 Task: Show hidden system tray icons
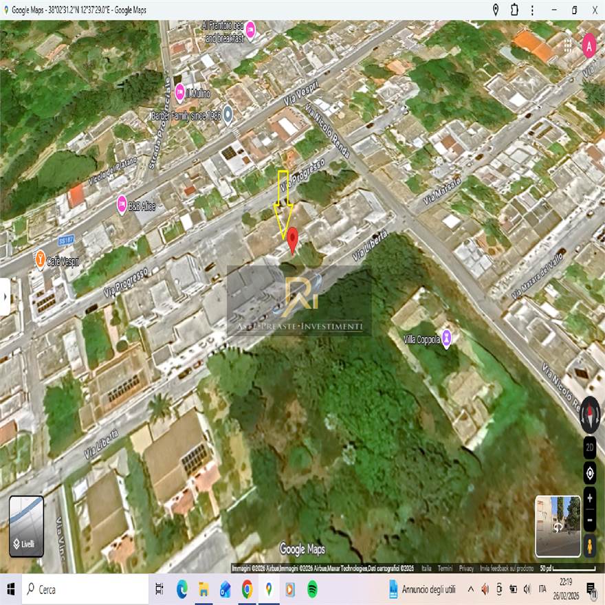point(471,589)
